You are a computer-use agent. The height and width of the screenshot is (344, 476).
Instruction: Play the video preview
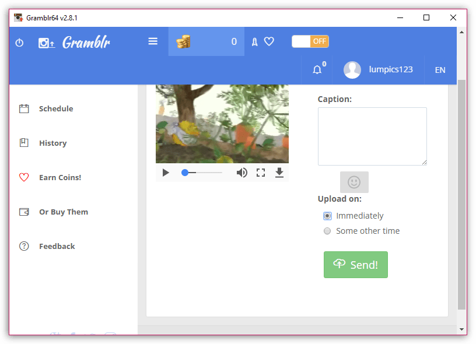(x=166, y=173)
